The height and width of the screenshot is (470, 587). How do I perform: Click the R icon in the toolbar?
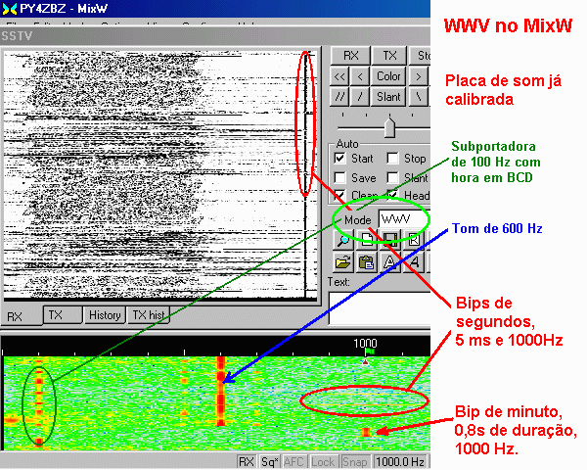[x=414, y=240]
